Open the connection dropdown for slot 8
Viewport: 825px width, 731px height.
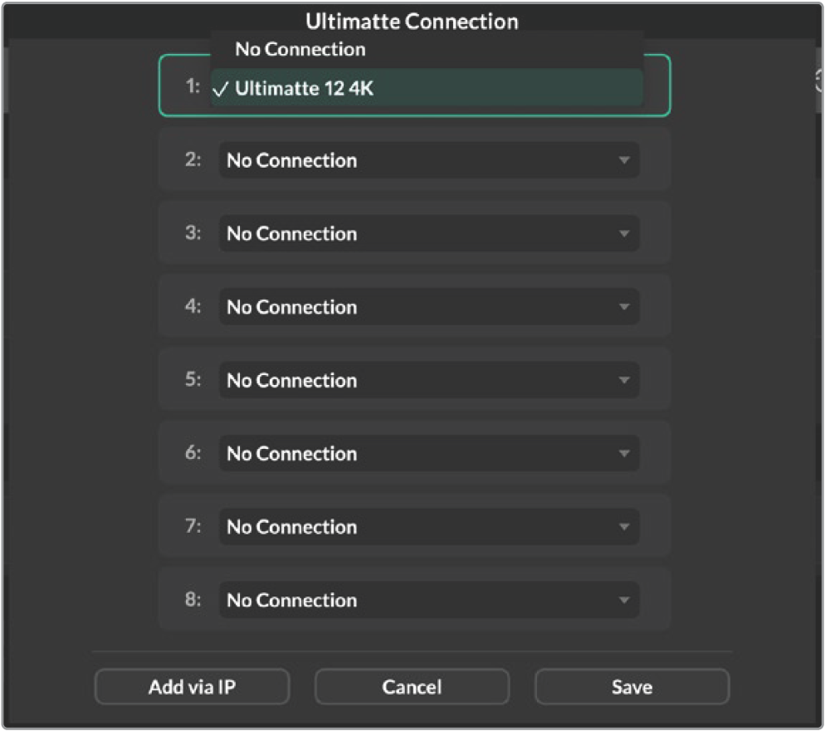tap(429, 600)
